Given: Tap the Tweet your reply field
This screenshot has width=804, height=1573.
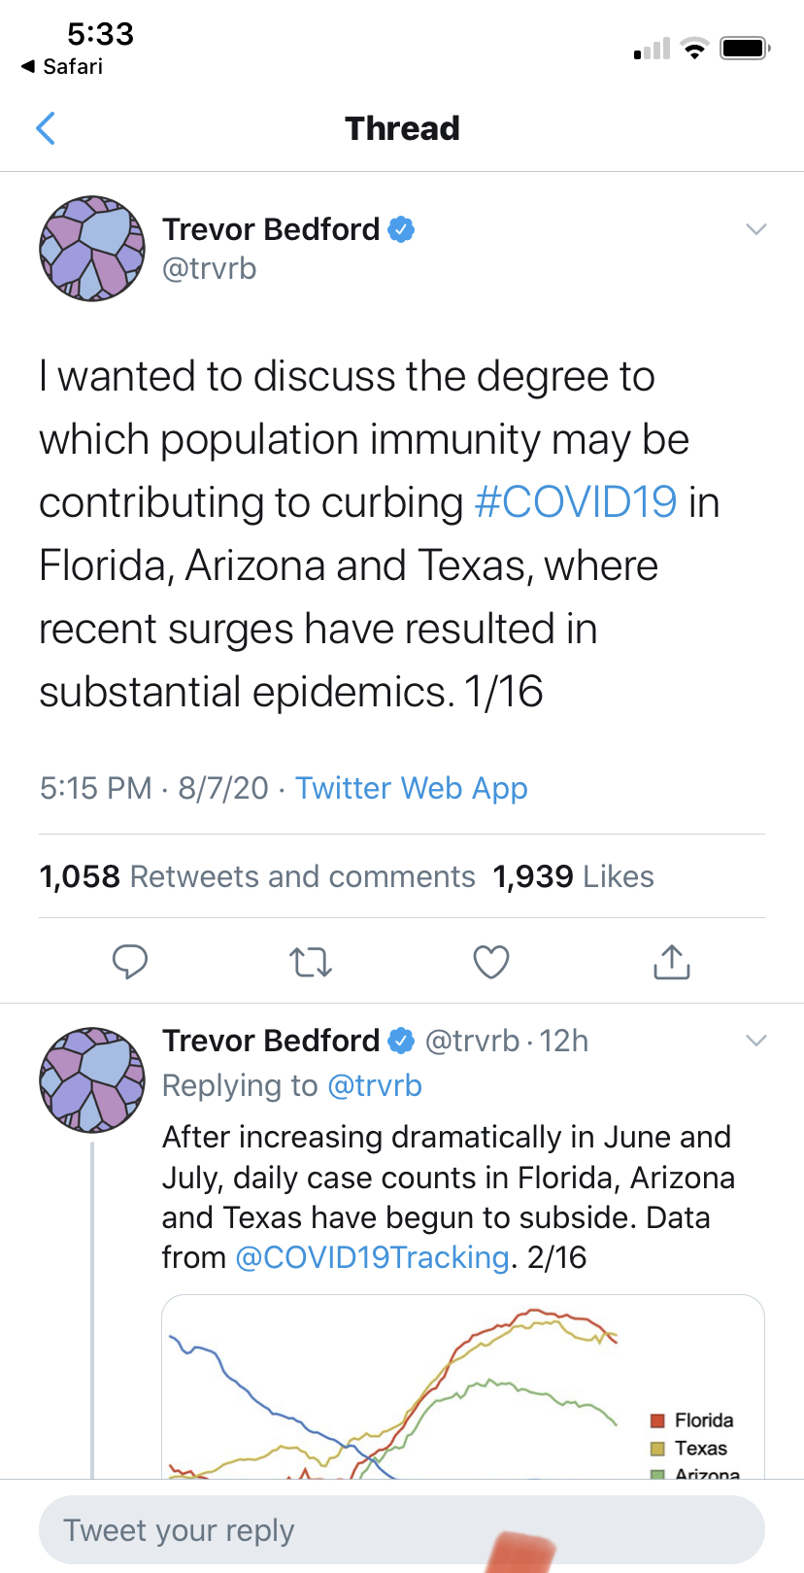Looking at the screenshot, I should 402,1530.
